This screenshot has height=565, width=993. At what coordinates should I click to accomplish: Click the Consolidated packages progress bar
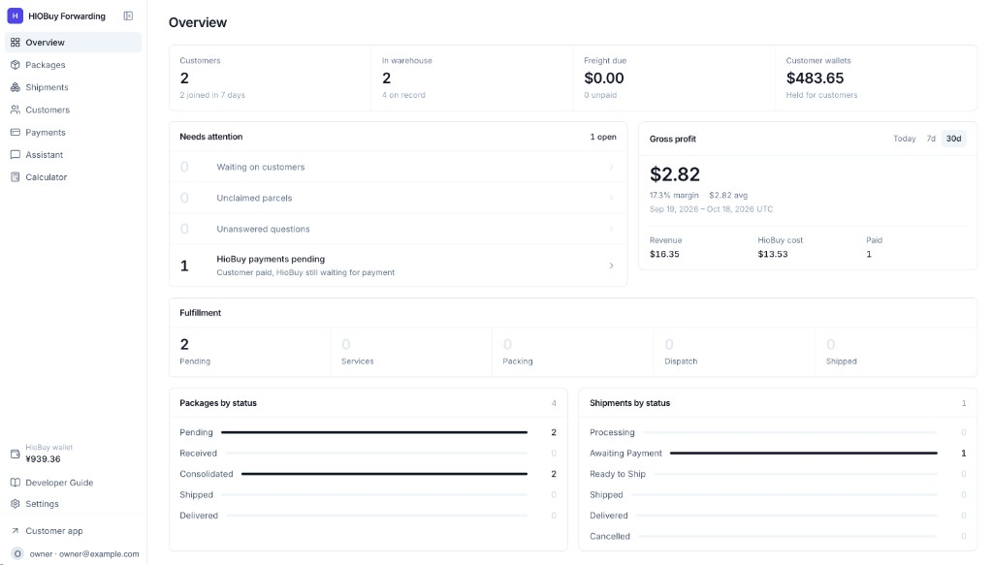click(384, 474)
